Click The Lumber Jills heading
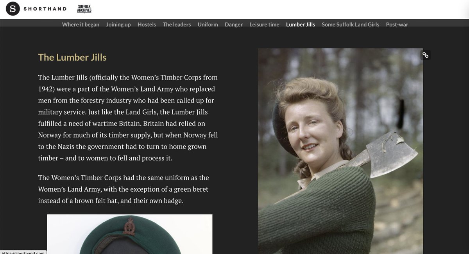The image size is (469, 254). point(72,57)
